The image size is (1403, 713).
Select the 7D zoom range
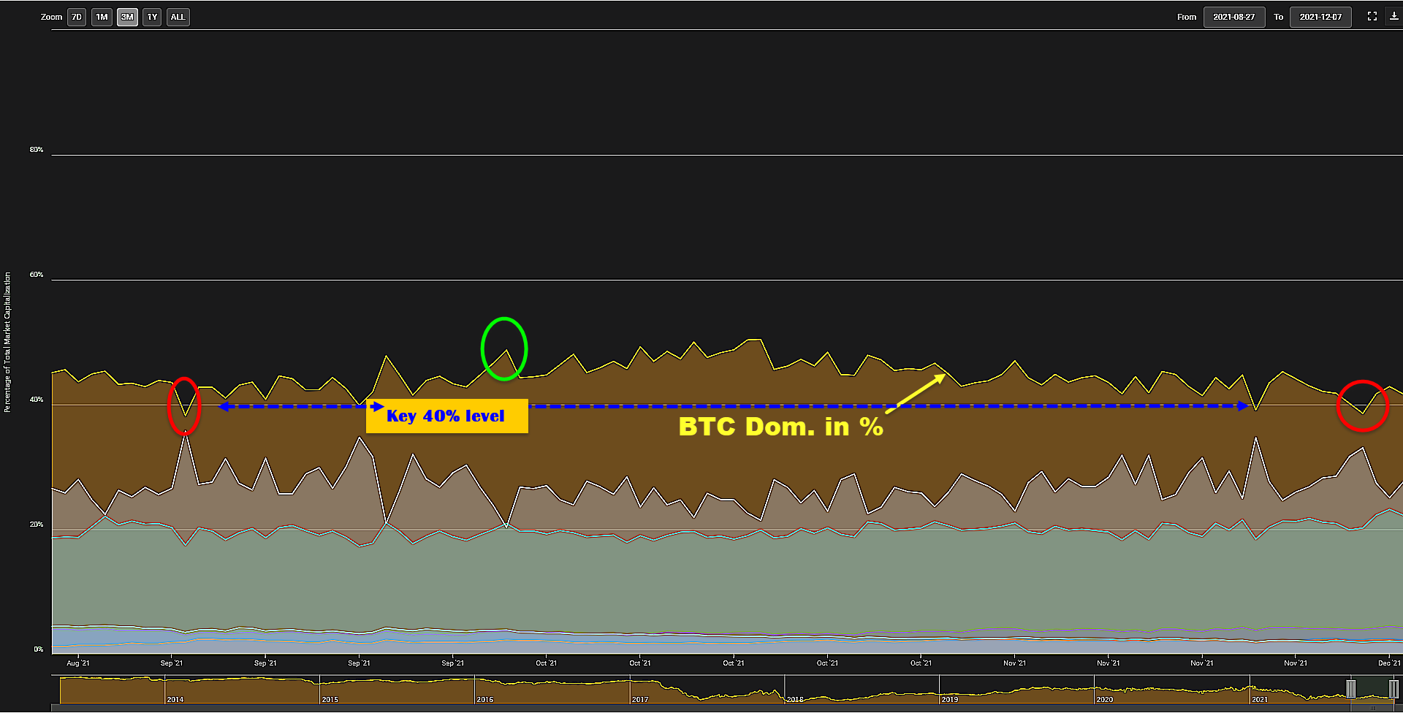click(x=77, y=18)
